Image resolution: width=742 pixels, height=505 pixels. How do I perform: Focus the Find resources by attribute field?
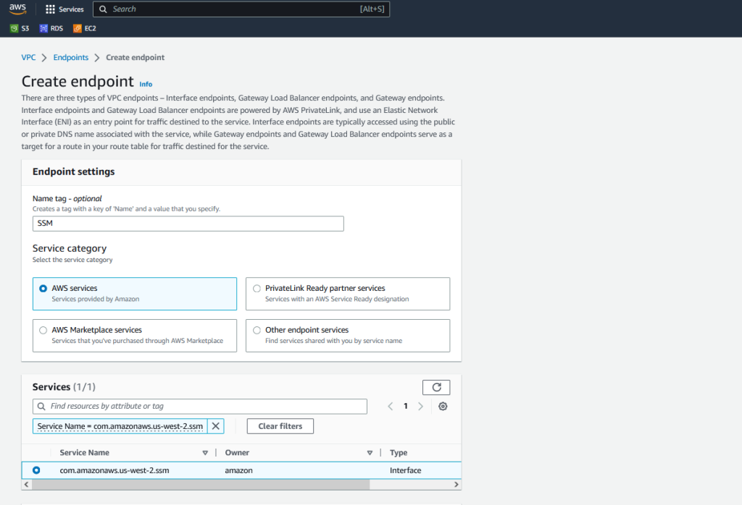coord(200,407)
